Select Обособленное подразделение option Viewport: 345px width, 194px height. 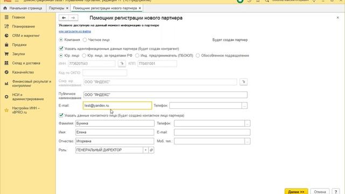pos(198,56)
